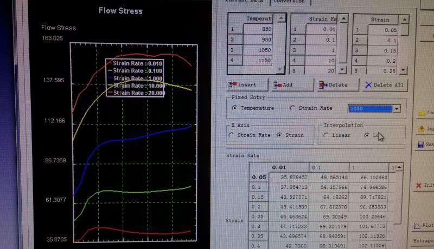Image resolution: width=434 pixels, height=249 pixels.
Task: Click the Delete button with arrow icon
Action: tap(337, 85)
